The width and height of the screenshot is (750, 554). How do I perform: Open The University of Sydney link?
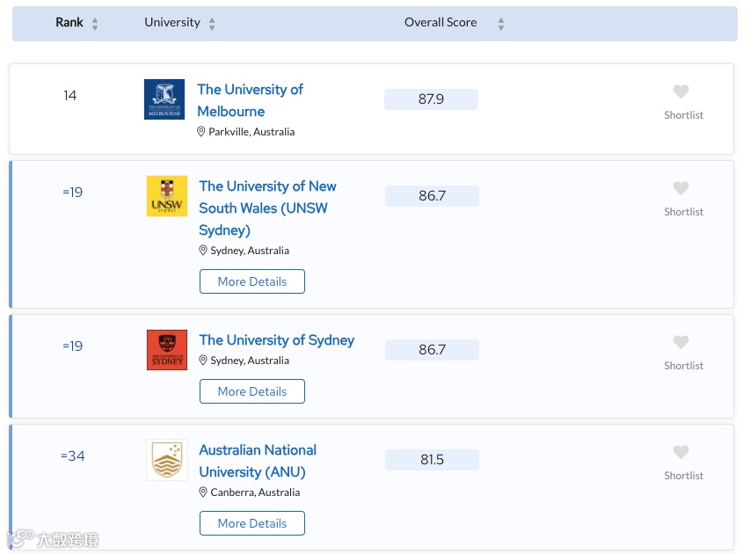tap(276, 340)
